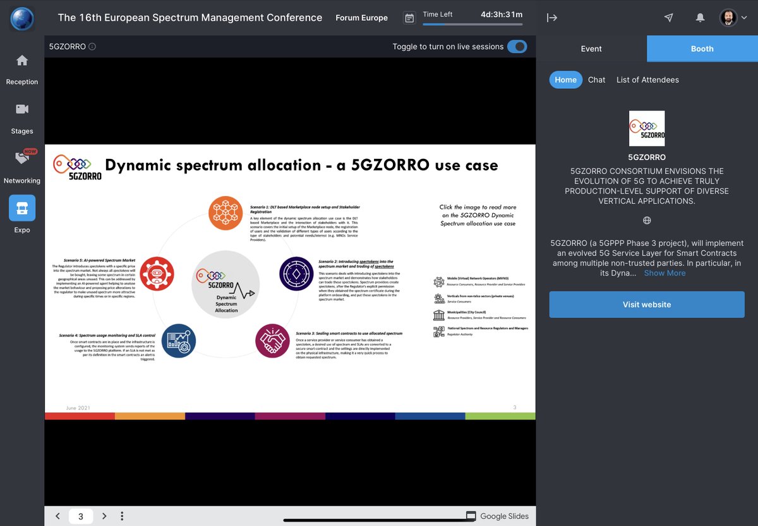The image size is (758, 526).
Task: Open the three-dot menu in the slide controls
Action: (x=122, y=516)
